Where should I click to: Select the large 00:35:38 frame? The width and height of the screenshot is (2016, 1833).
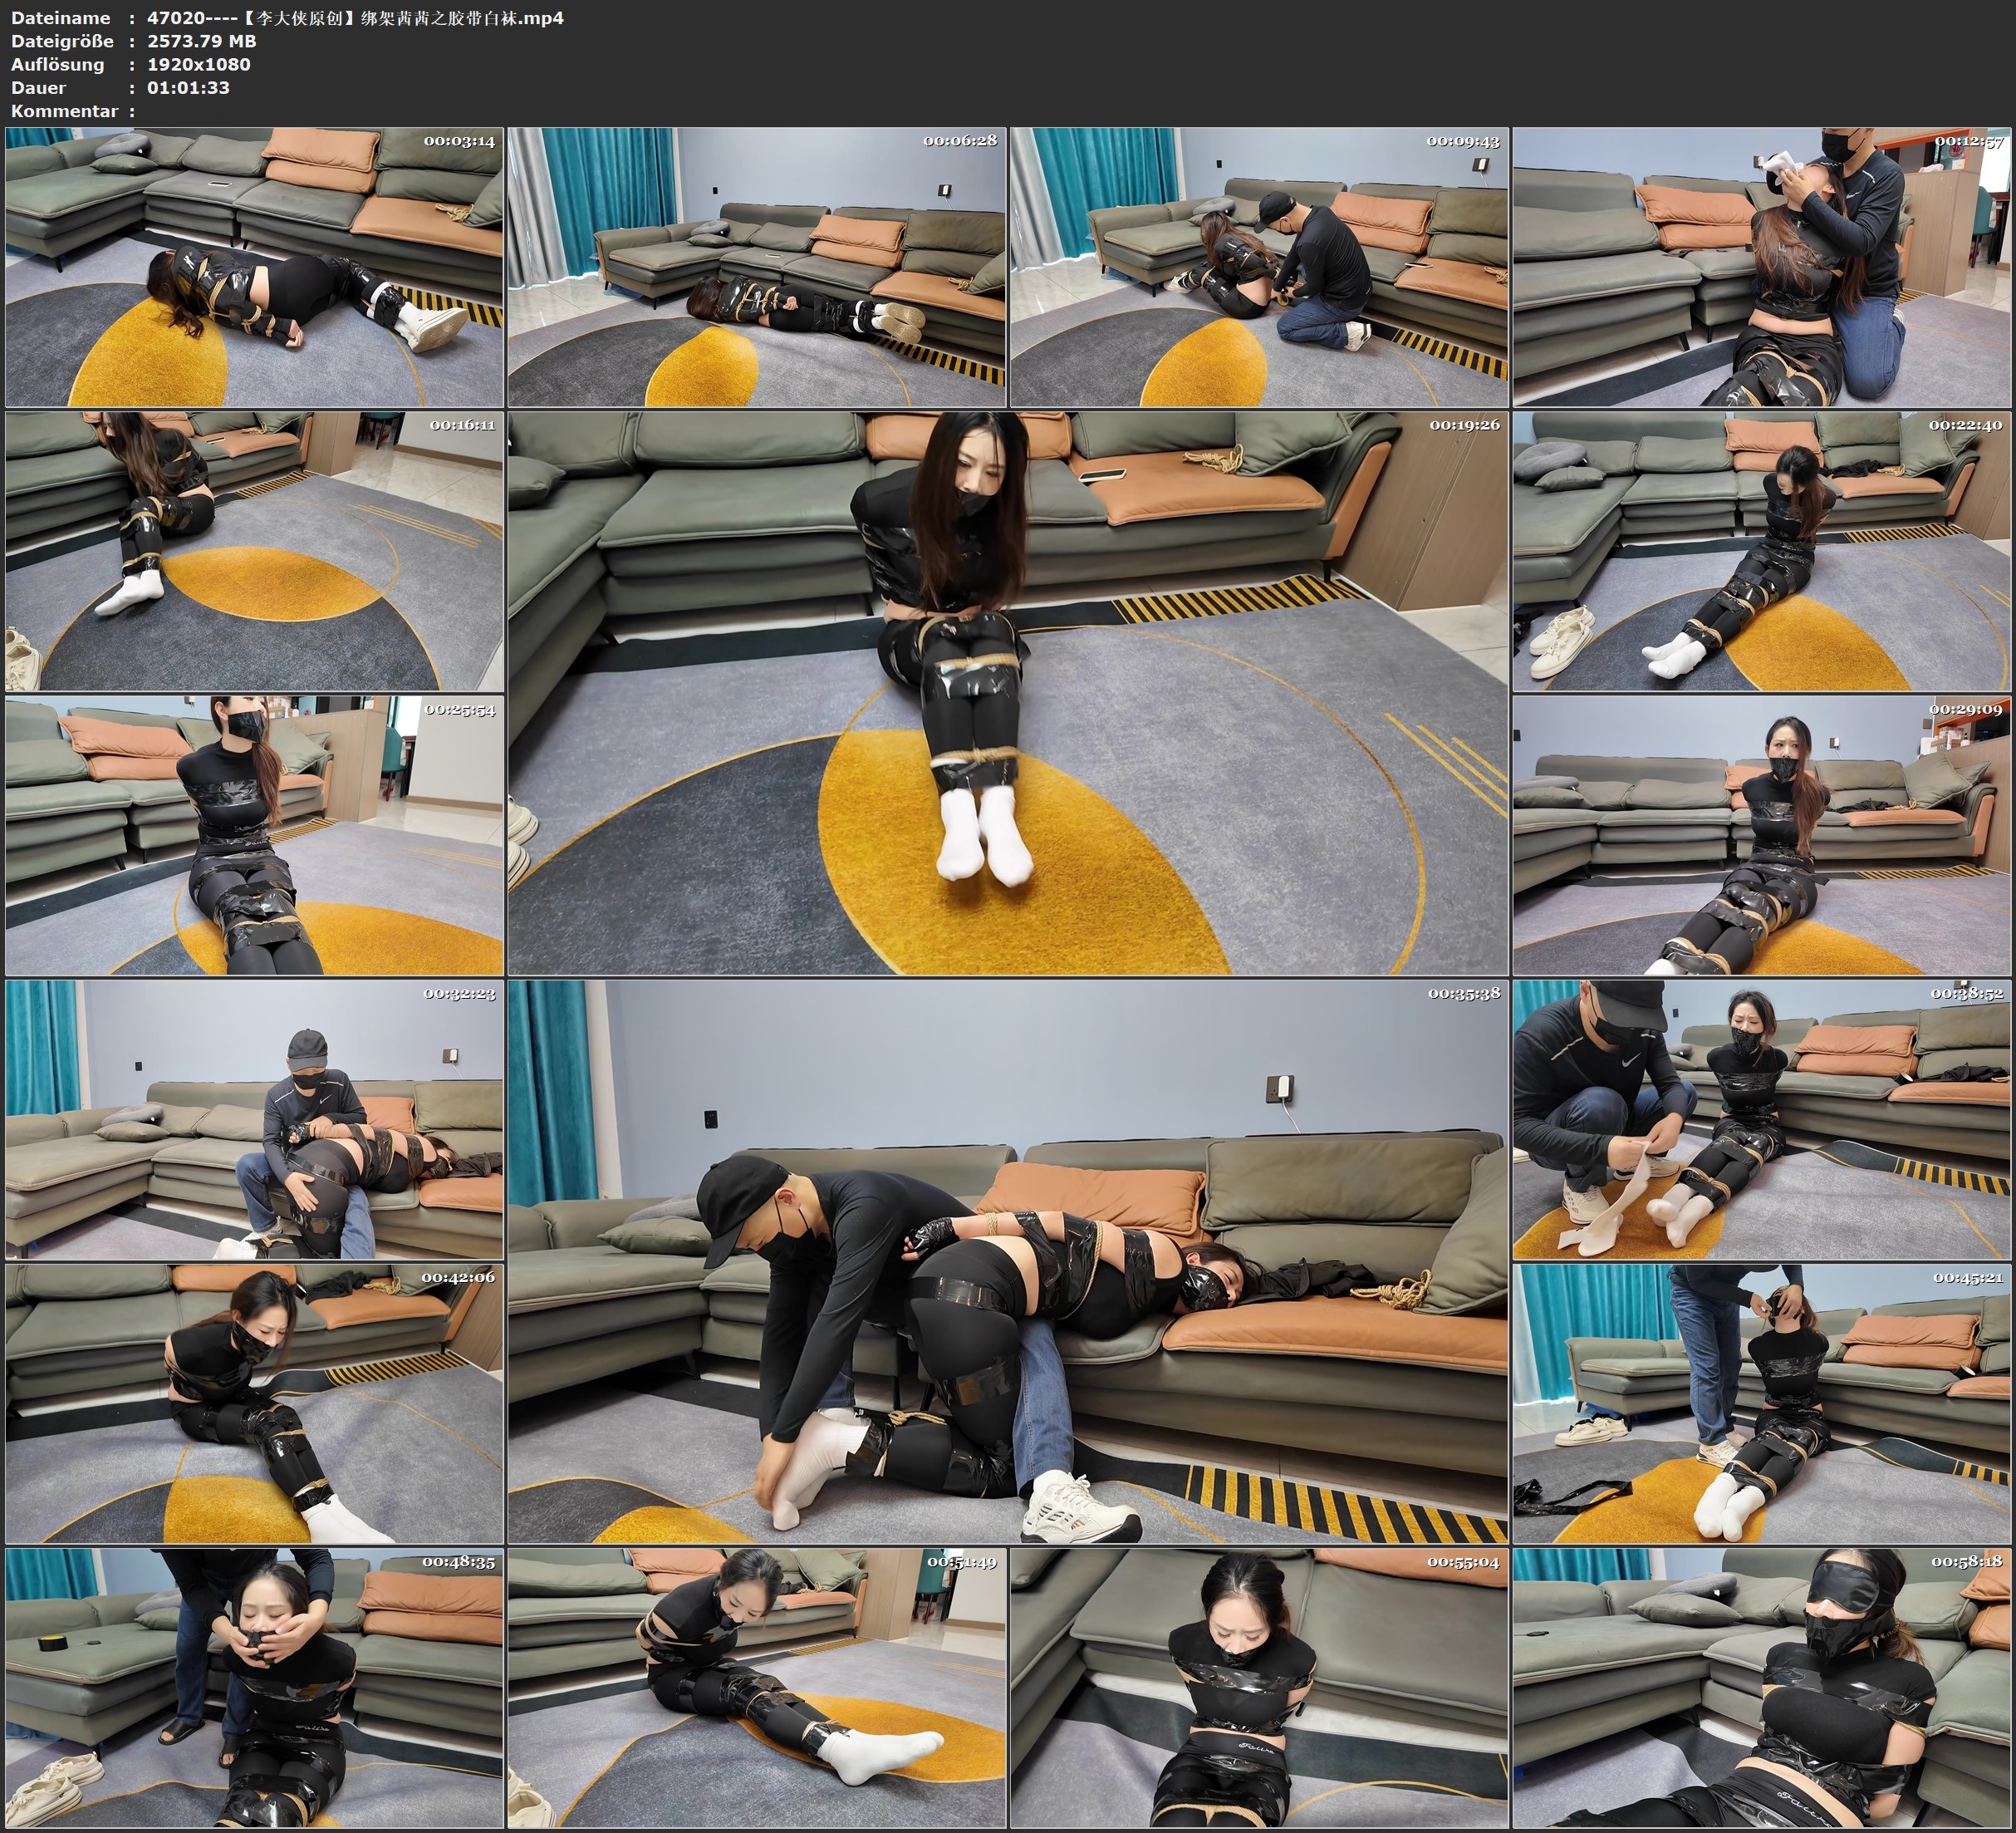coord(1008,1261)
